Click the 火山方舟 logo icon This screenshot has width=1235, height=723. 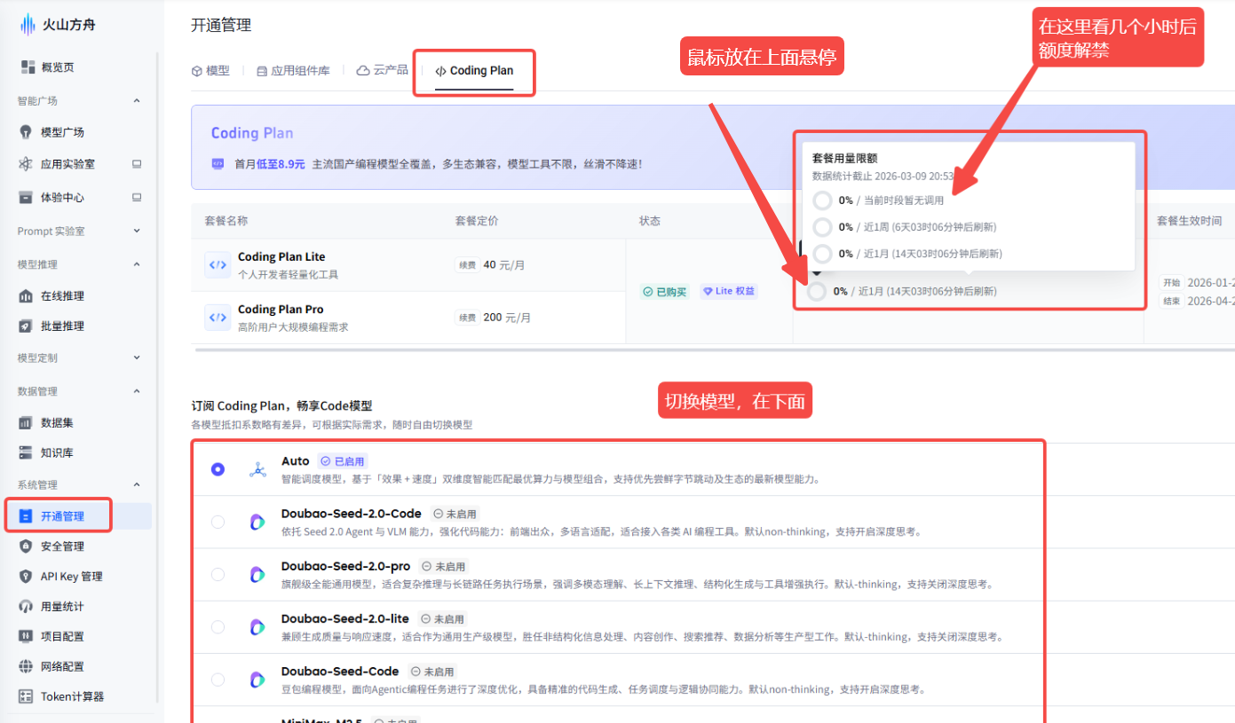28,25
